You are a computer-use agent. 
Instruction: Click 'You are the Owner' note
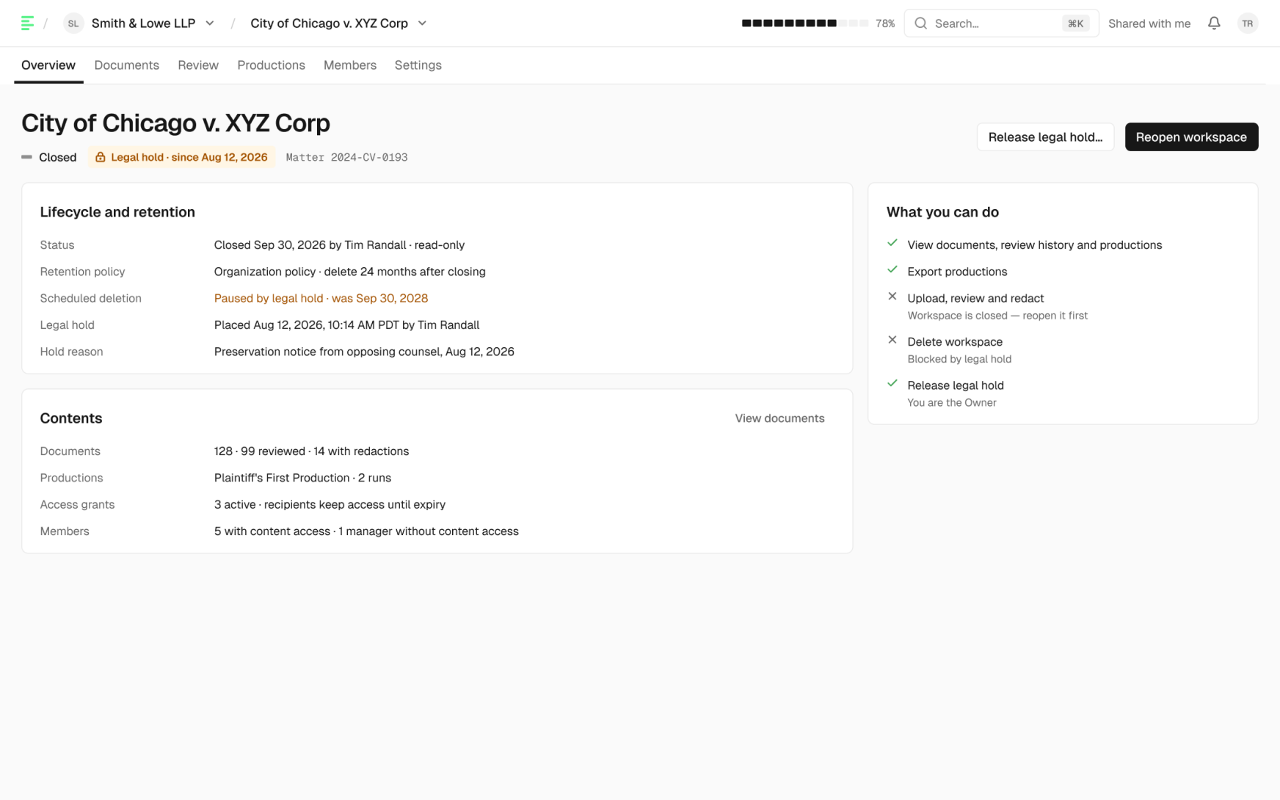click(x=952, y=402)
